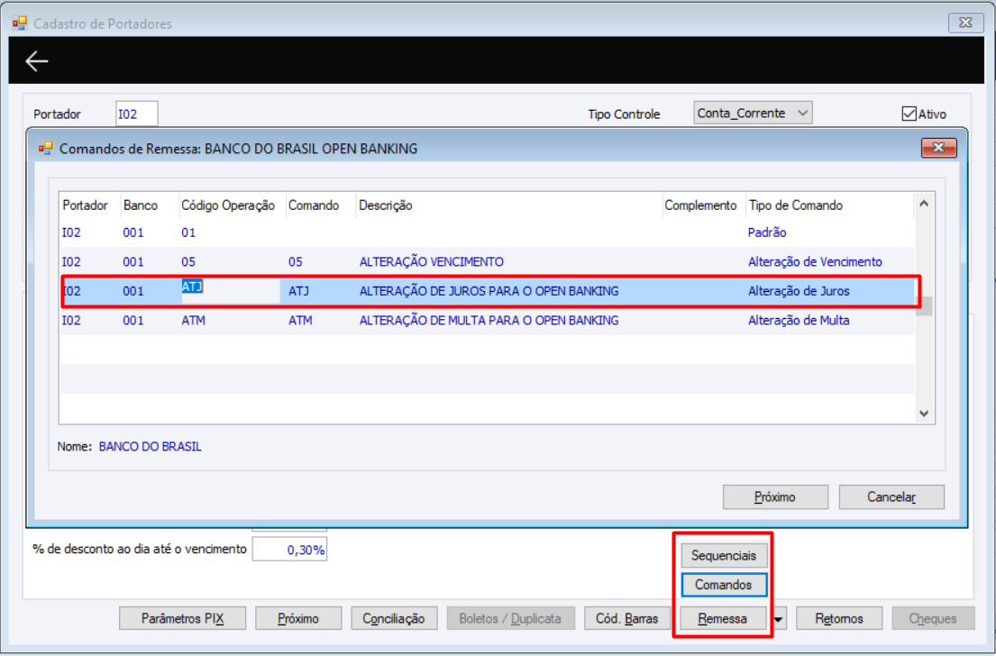
Task: Click the ATJ Código Operação edit cell
Action: tap(230, 291)
